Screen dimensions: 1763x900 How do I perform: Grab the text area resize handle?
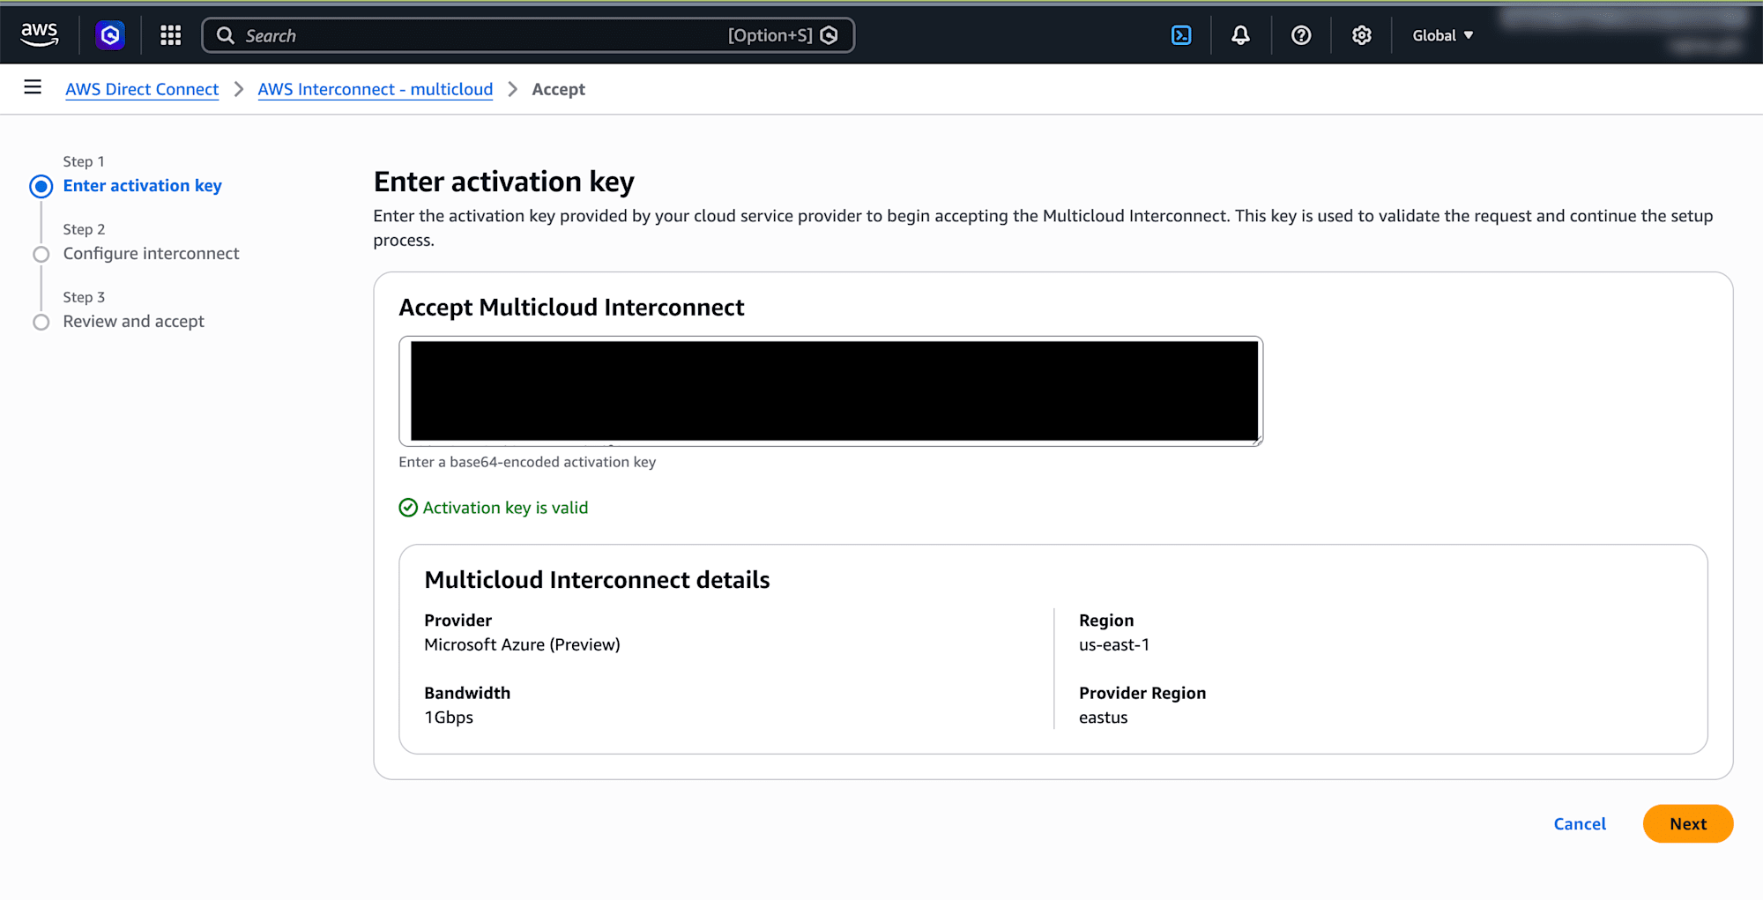[1256, 440]
